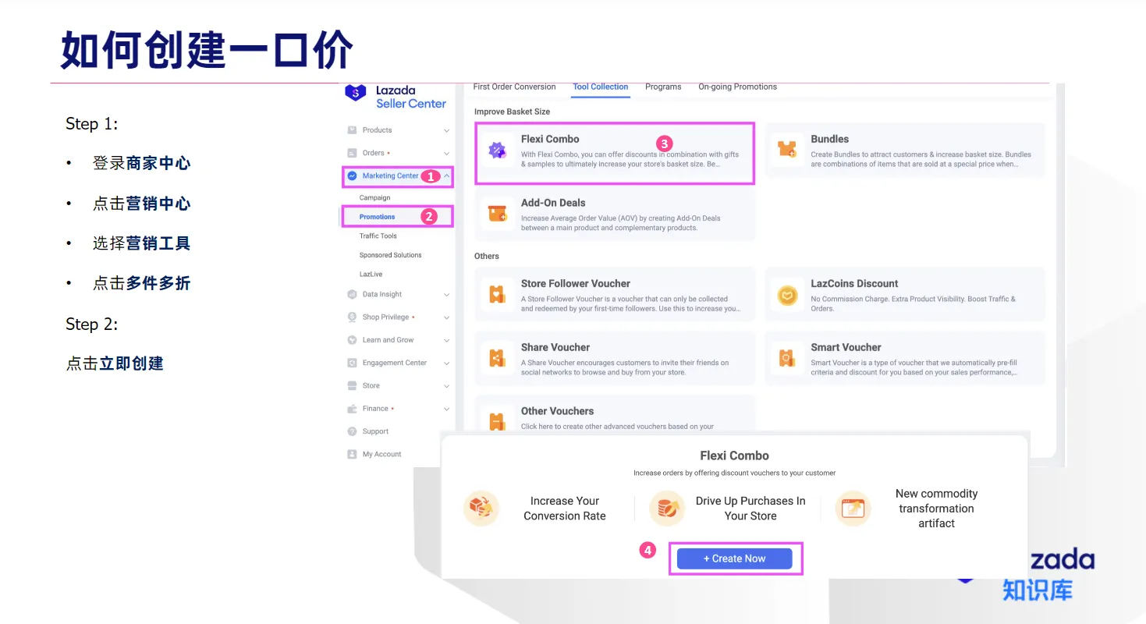Click the + Create Now button
This screenshot has height=624, width=1146.
click(x=734, y=558)
